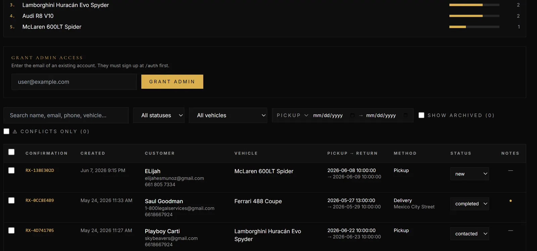537x251 pixels.
Task: Click the Method column header
Action: [x=405, y=153]
